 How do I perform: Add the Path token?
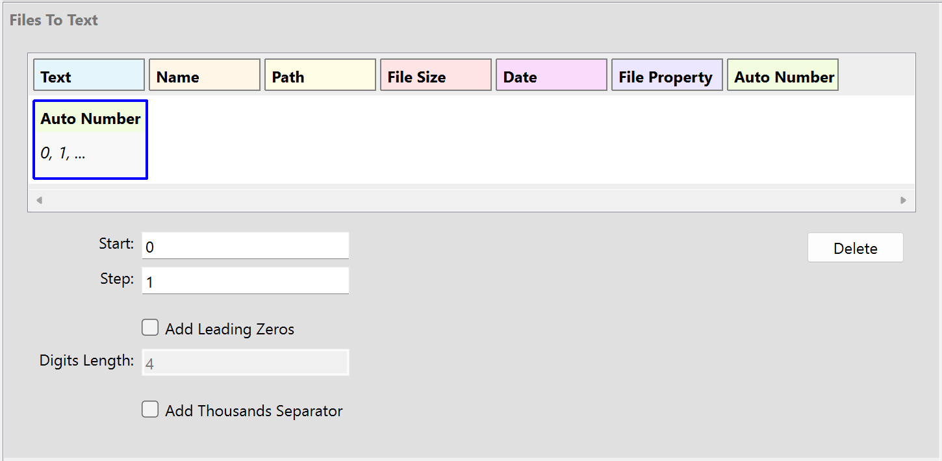[320, 75]
